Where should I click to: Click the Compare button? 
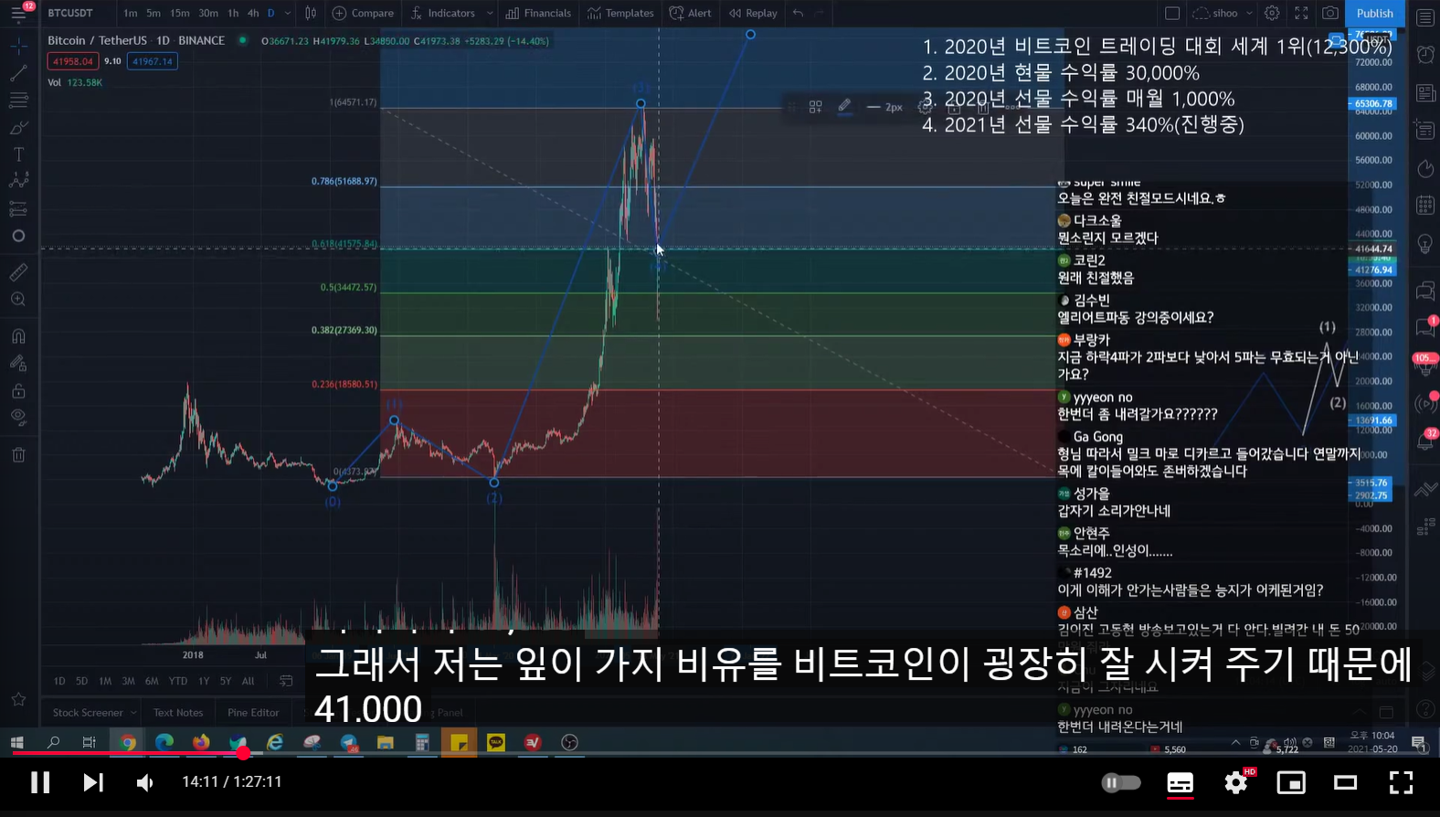click(363, 13)
